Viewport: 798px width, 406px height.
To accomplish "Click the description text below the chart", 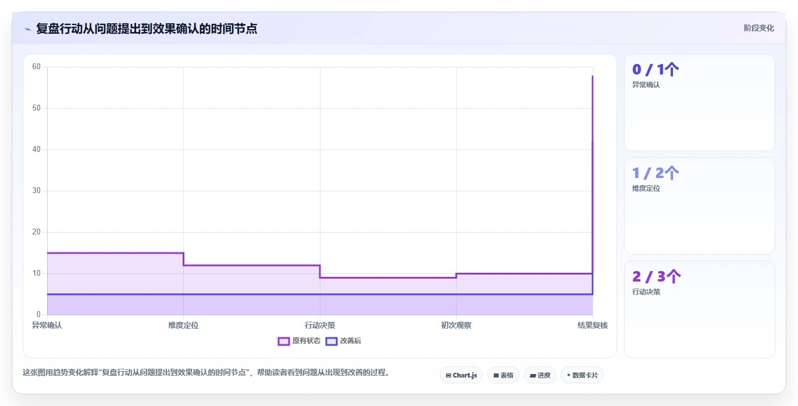I will tap(206, 372).
